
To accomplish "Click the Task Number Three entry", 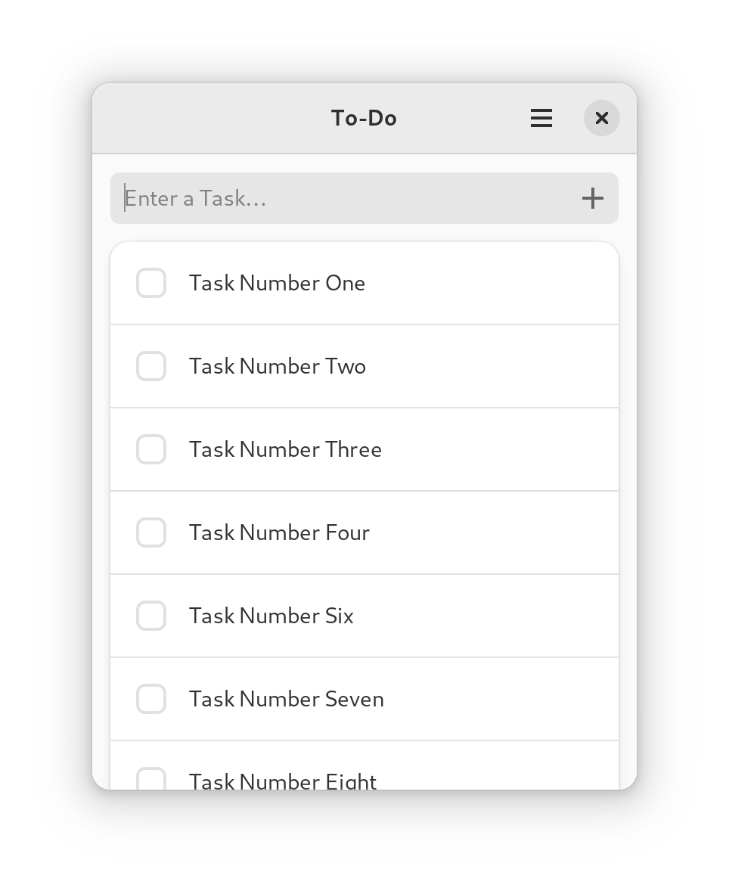I will tap(285, 449).
